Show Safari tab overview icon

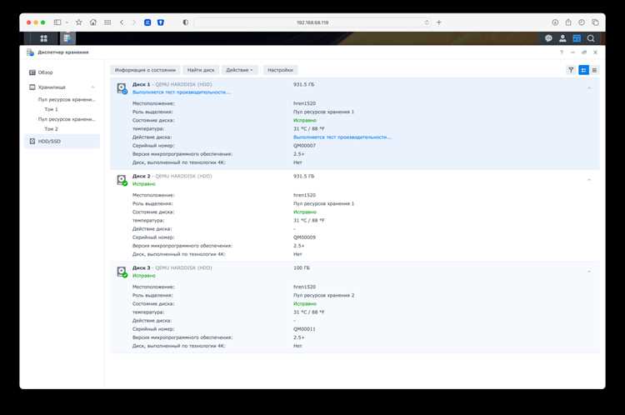[595, 22]
